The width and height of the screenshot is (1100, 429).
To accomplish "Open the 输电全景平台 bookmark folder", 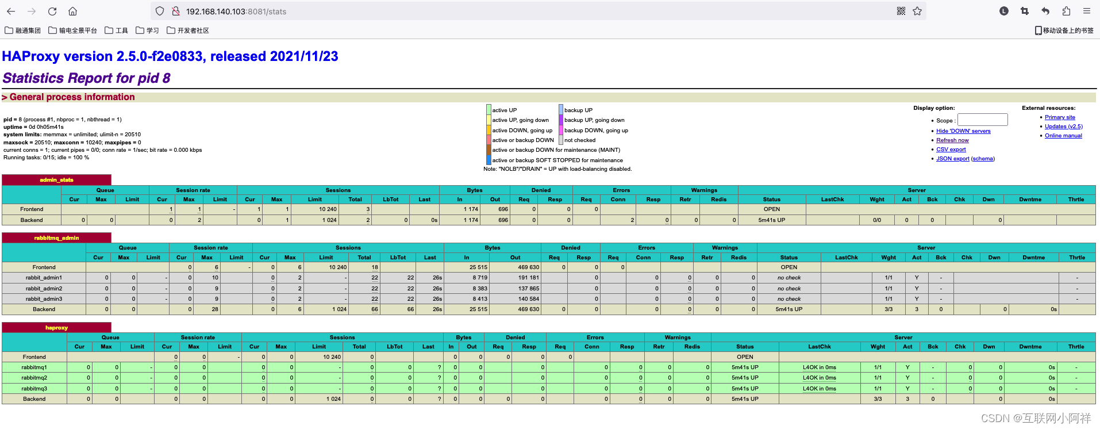I will 73,30.
